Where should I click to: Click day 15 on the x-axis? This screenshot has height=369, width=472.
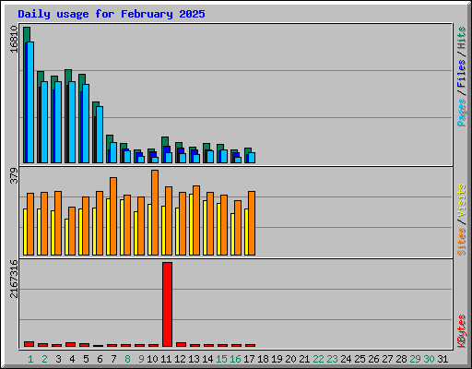click(221, 359)
